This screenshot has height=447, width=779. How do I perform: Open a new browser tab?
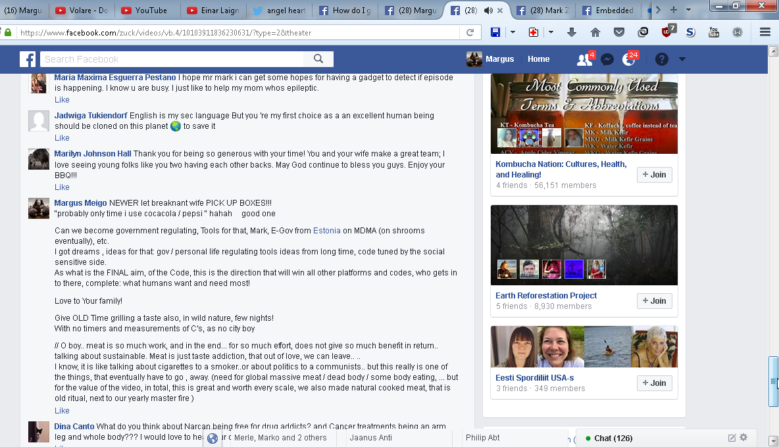click(x=674, y=9)
